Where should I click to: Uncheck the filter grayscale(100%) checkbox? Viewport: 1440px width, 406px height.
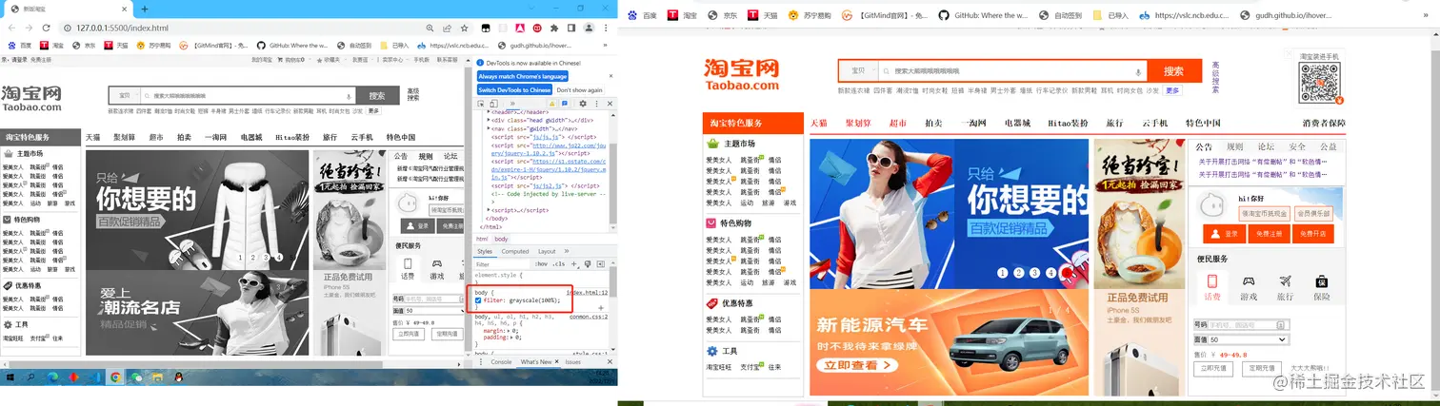pyautogui.click(x=478, y=300)
